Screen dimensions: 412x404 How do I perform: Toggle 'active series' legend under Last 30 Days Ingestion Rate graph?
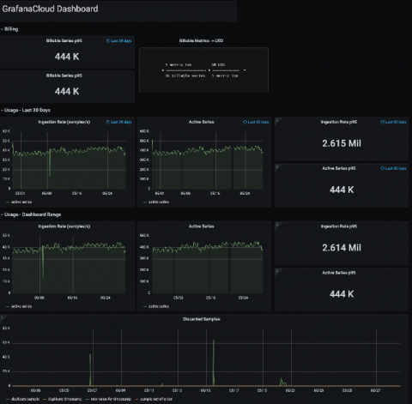(21, 202)
